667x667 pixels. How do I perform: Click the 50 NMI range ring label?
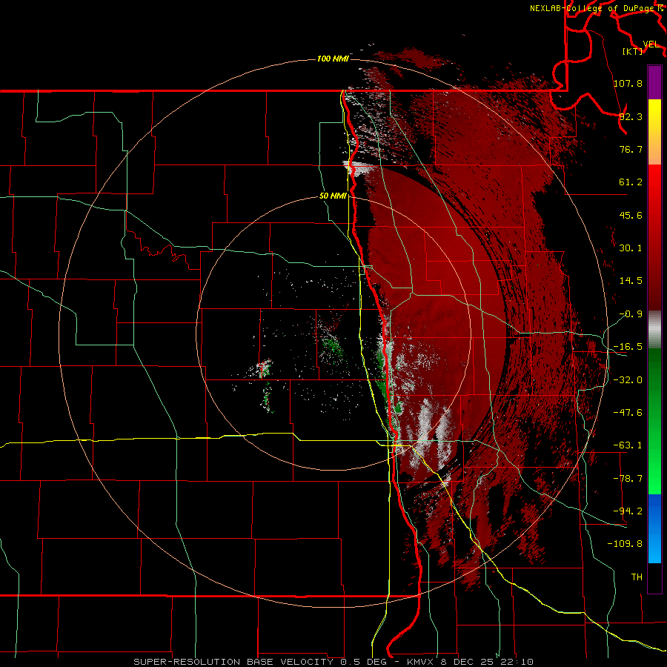click(333, 196)
